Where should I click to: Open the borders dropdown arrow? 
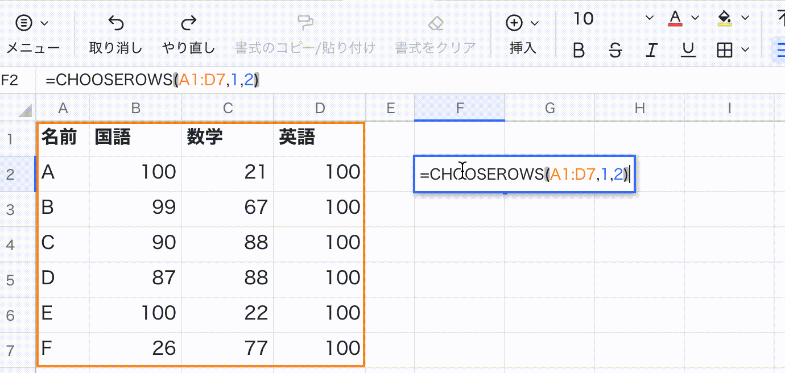point(745,50)
